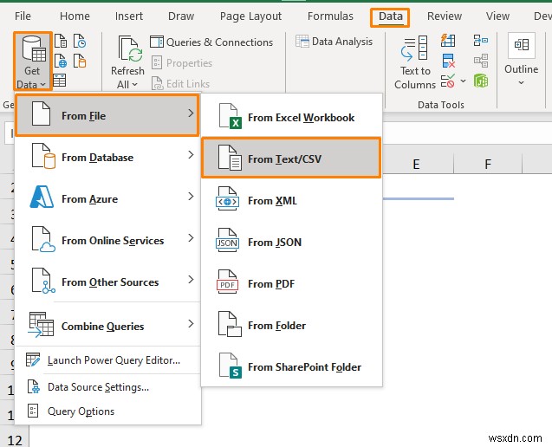Open the From File submenu
Viewport: 552px width, 447px height.
coord(107,115)
